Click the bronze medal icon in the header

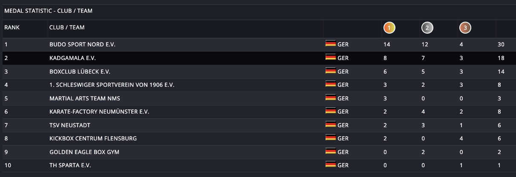(x=465, y=28)
